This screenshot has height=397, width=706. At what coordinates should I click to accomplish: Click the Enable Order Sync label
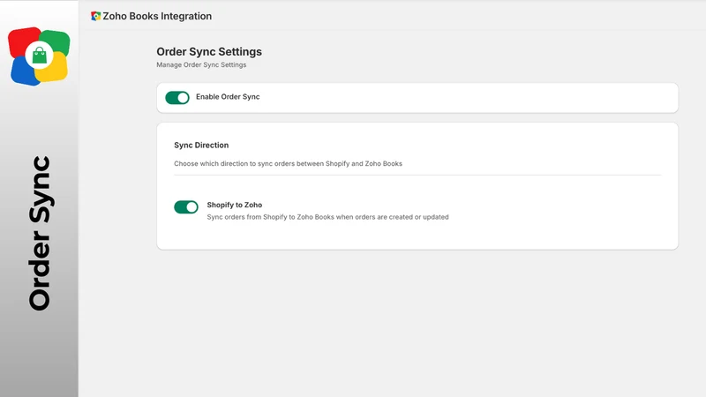click(228, 97)
